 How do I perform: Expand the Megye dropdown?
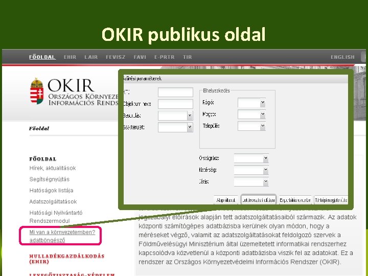(263, 114)
